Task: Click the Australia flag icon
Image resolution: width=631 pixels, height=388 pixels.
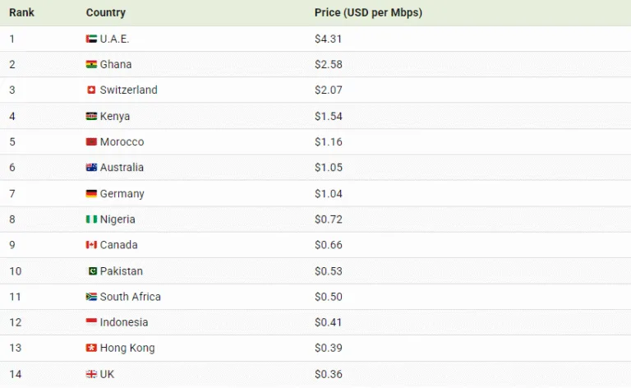Action: [91, 168]
